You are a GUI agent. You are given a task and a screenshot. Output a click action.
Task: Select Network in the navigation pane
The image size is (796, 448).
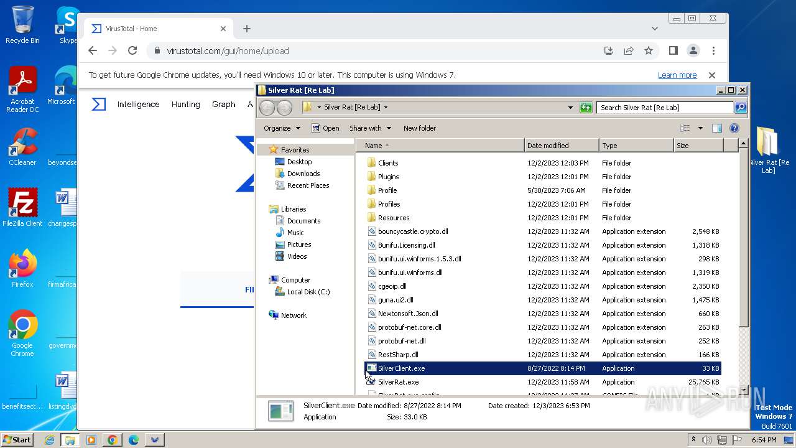click(x=293, y=315)
